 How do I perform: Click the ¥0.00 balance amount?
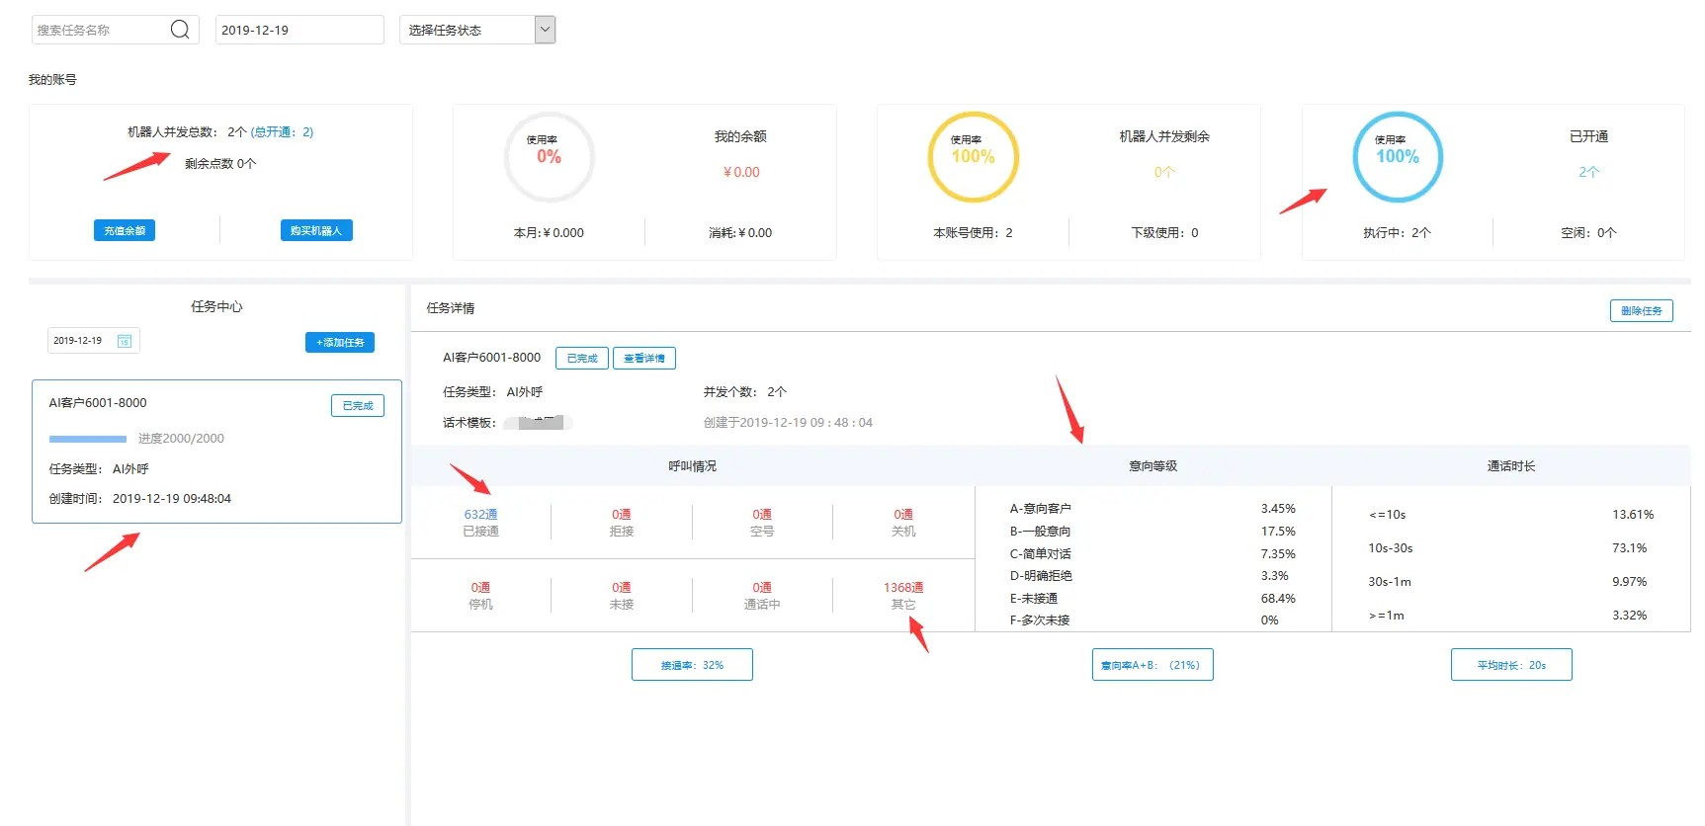coord(741,172)
